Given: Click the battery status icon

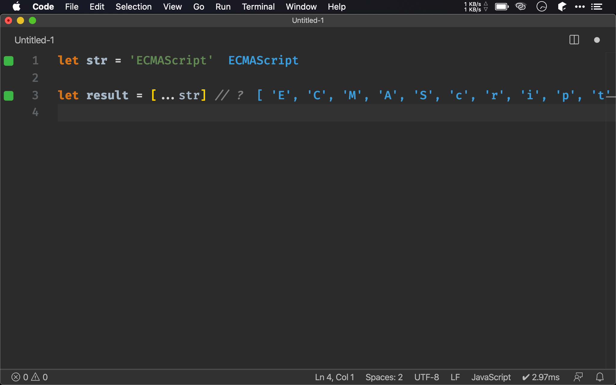Looking at the screenshot, I should click(x=502, y=7).
